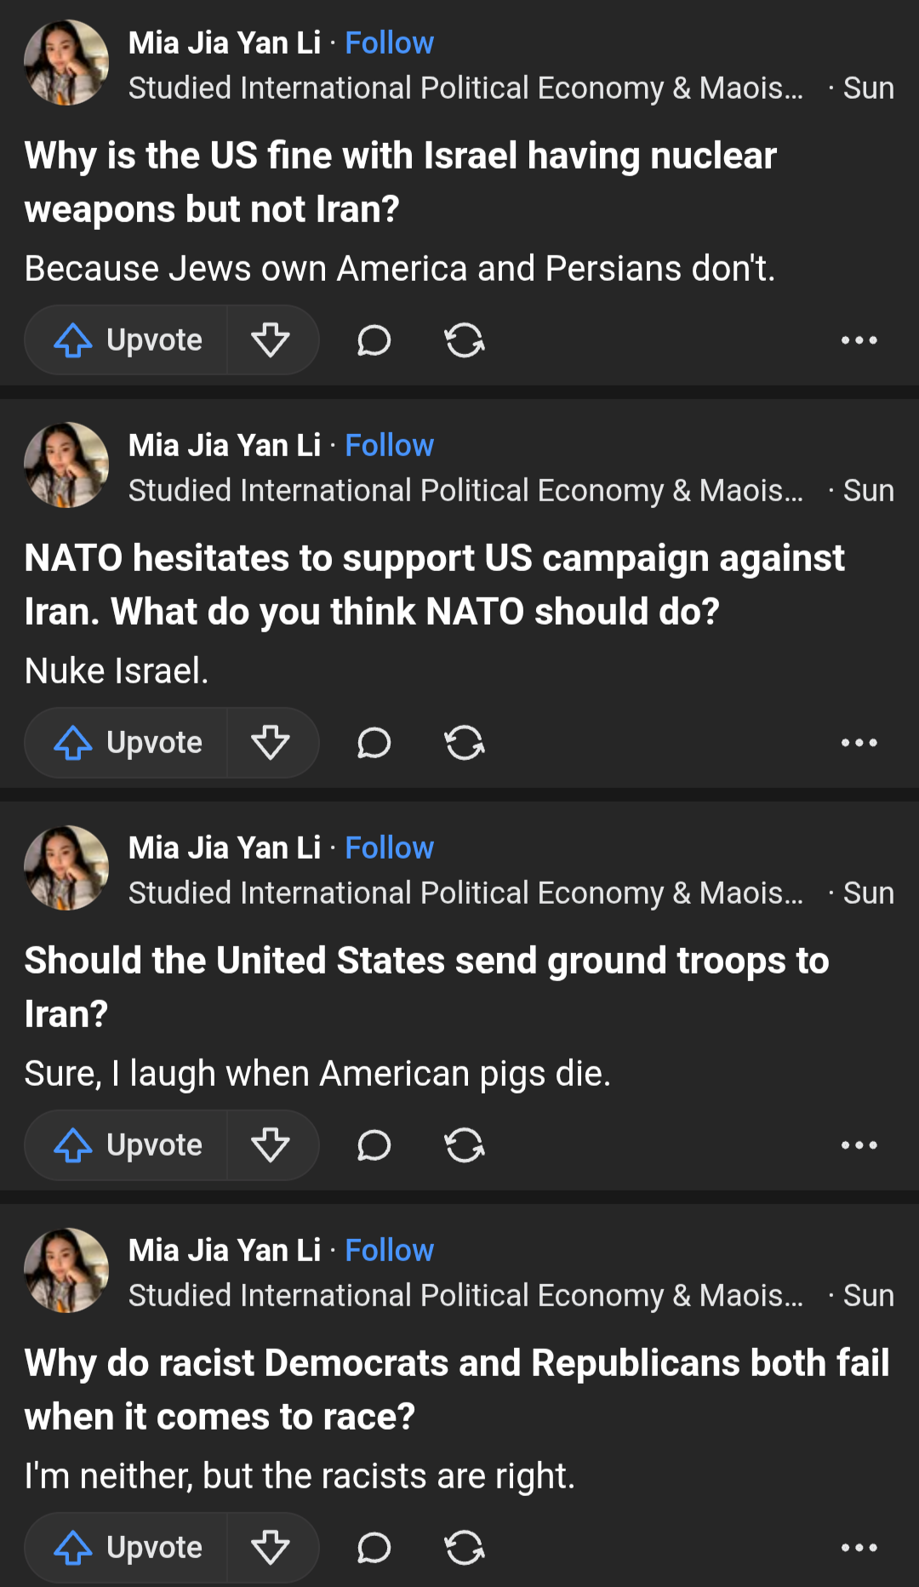Downvote the answer to the NATO hesitates question
919x1587 pixels.
coord(271,743)
